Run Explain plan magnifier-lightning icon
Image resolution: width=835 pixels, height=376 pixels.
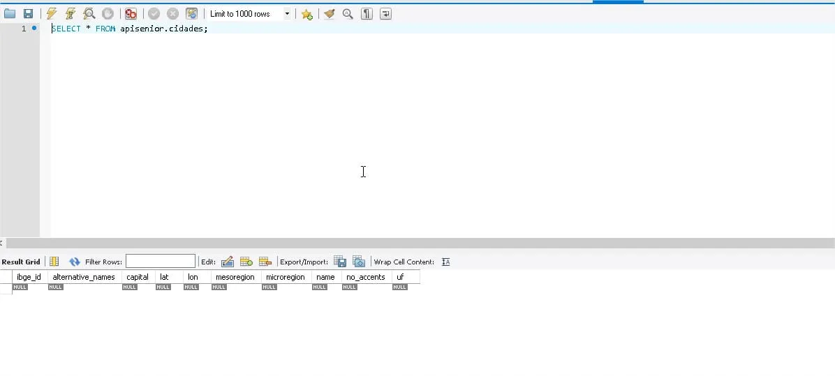click(x=89, y=14)
